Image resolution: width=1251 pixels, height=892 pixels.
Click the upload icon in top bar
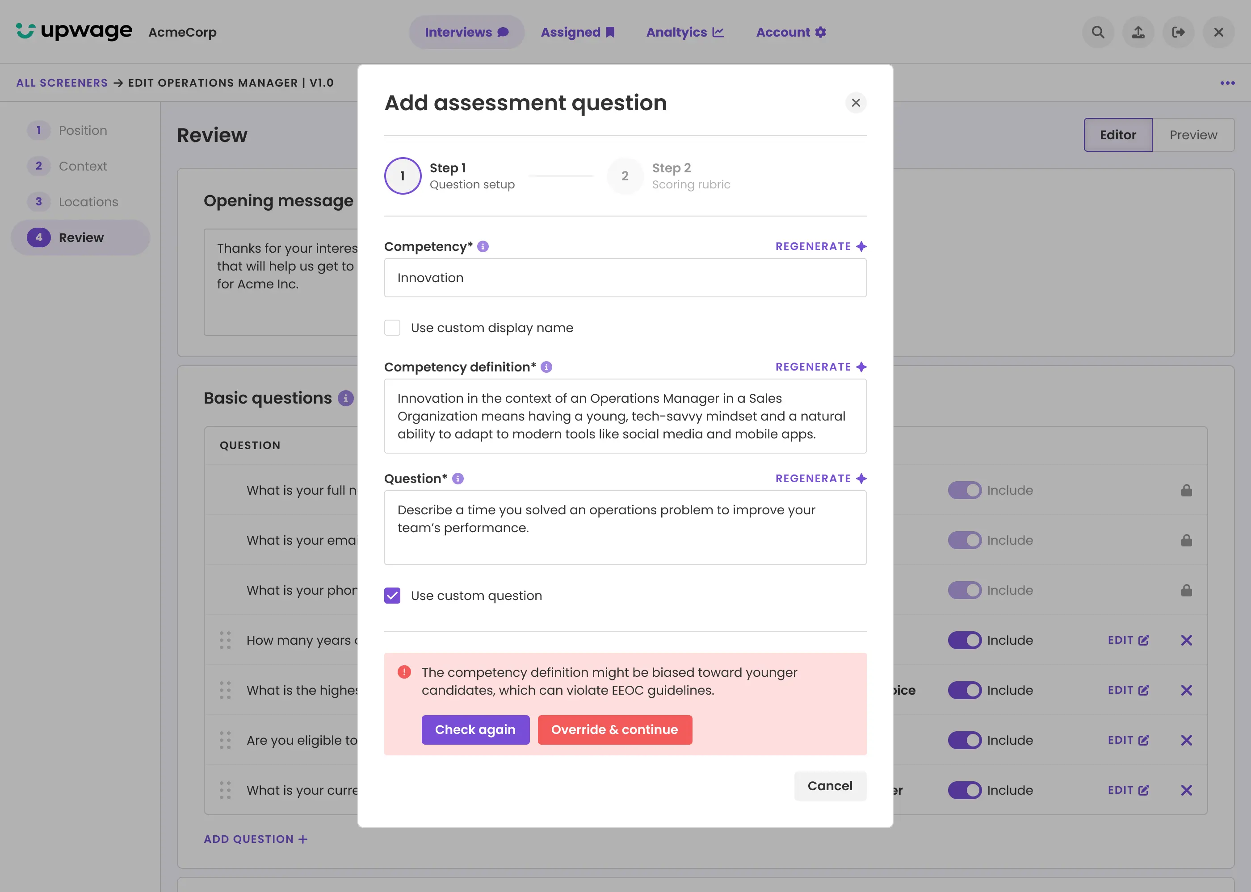pos(1138,33)
